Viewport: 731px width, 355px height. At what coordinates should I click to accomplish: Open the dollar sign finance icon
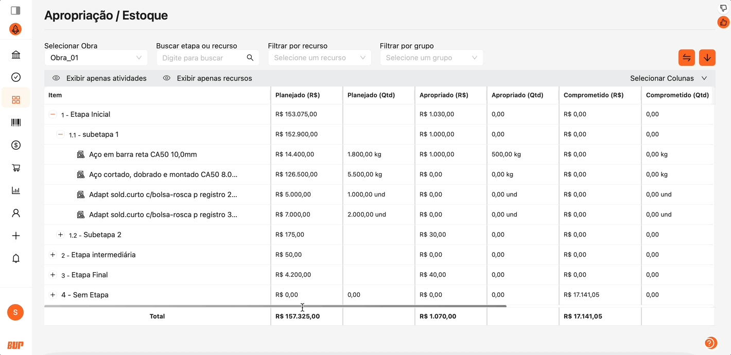(x=16, y=145)
